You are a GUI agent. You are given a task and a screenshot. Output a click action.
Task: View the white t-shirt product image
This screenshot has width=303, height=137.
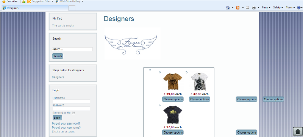coord(200,81)
